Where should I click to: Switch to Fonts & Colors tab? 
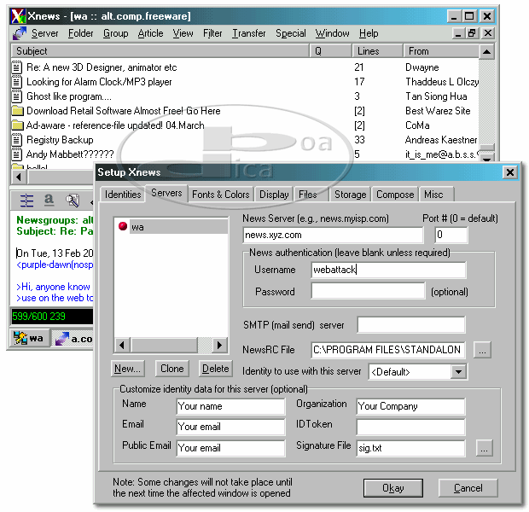tap(220, 195)
